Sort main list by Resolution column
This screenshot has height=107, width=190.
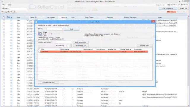click(110, 17)
